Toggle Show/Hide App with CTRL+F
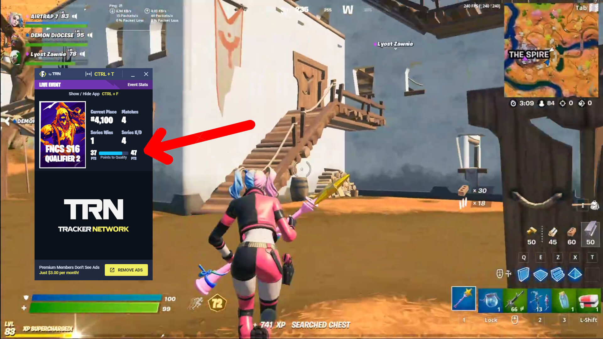The height and width of the screenshot is (339, 603). 93,94
